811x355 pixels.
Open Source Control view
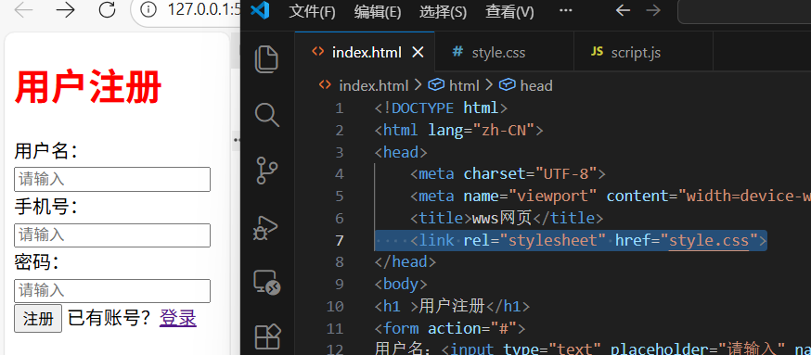pos(267,171)
